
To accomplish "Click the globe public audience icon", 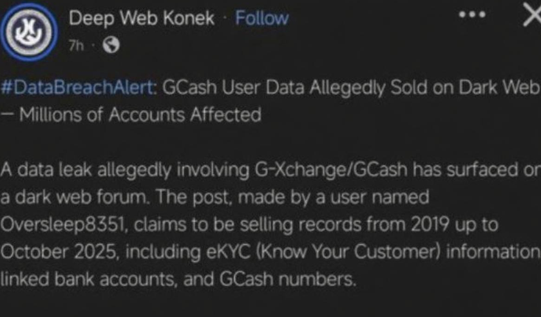I will pos(111,46).
